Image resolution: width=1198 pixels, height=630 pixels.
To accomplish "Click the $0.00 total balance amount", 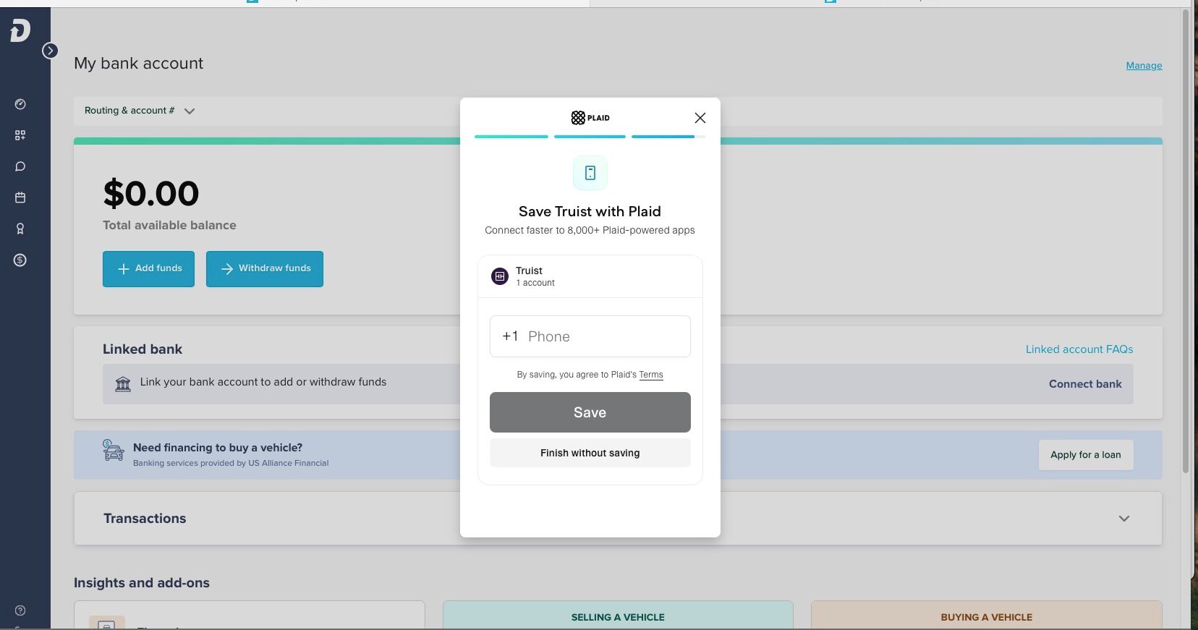I will tap(151, 193).
